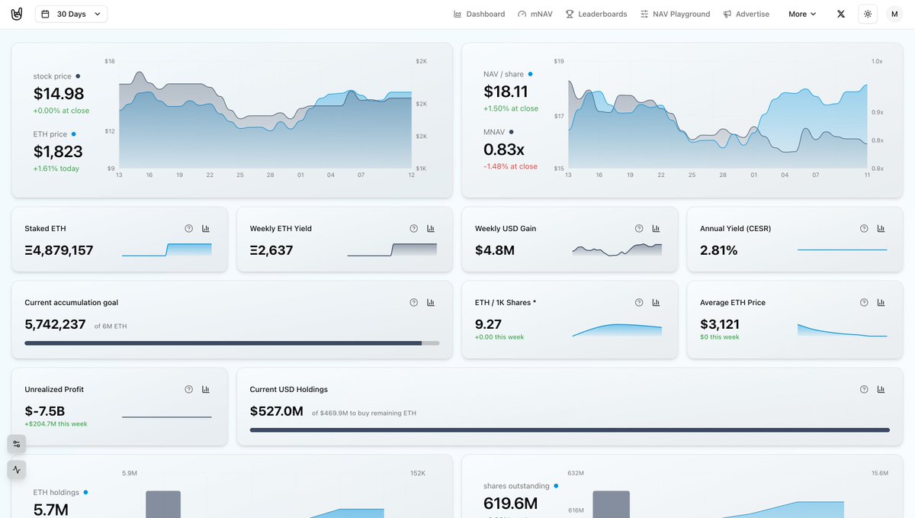Open the Current accumulation goal chart icon
This screenshot has width=915, height=518.
431,302
